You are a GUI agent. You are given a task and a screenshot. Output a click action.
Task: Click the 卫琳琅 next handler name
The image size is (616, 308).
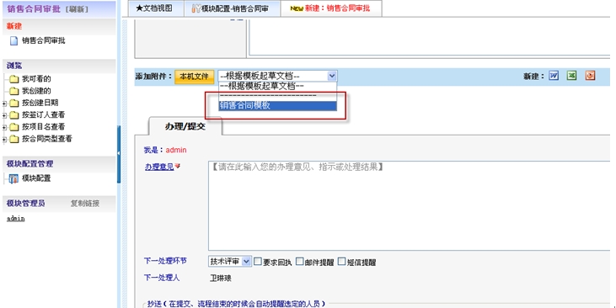pyautogui.click(x=221, y=279)
